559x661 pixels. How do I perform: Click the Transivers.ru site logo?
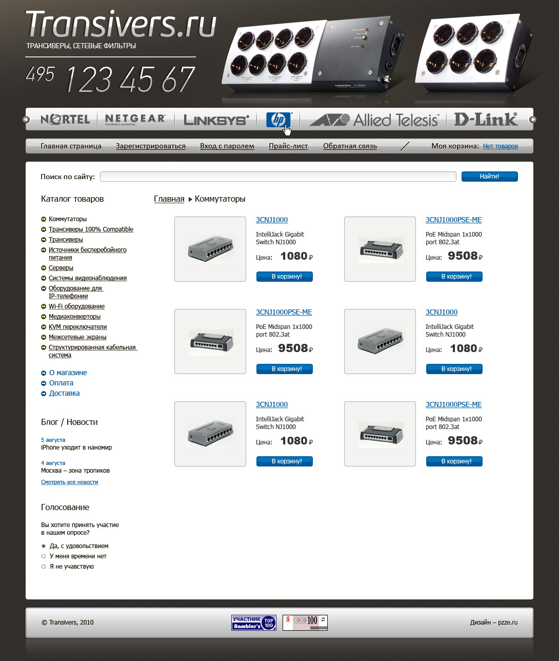pyautogui.click(x=121, y=25)
